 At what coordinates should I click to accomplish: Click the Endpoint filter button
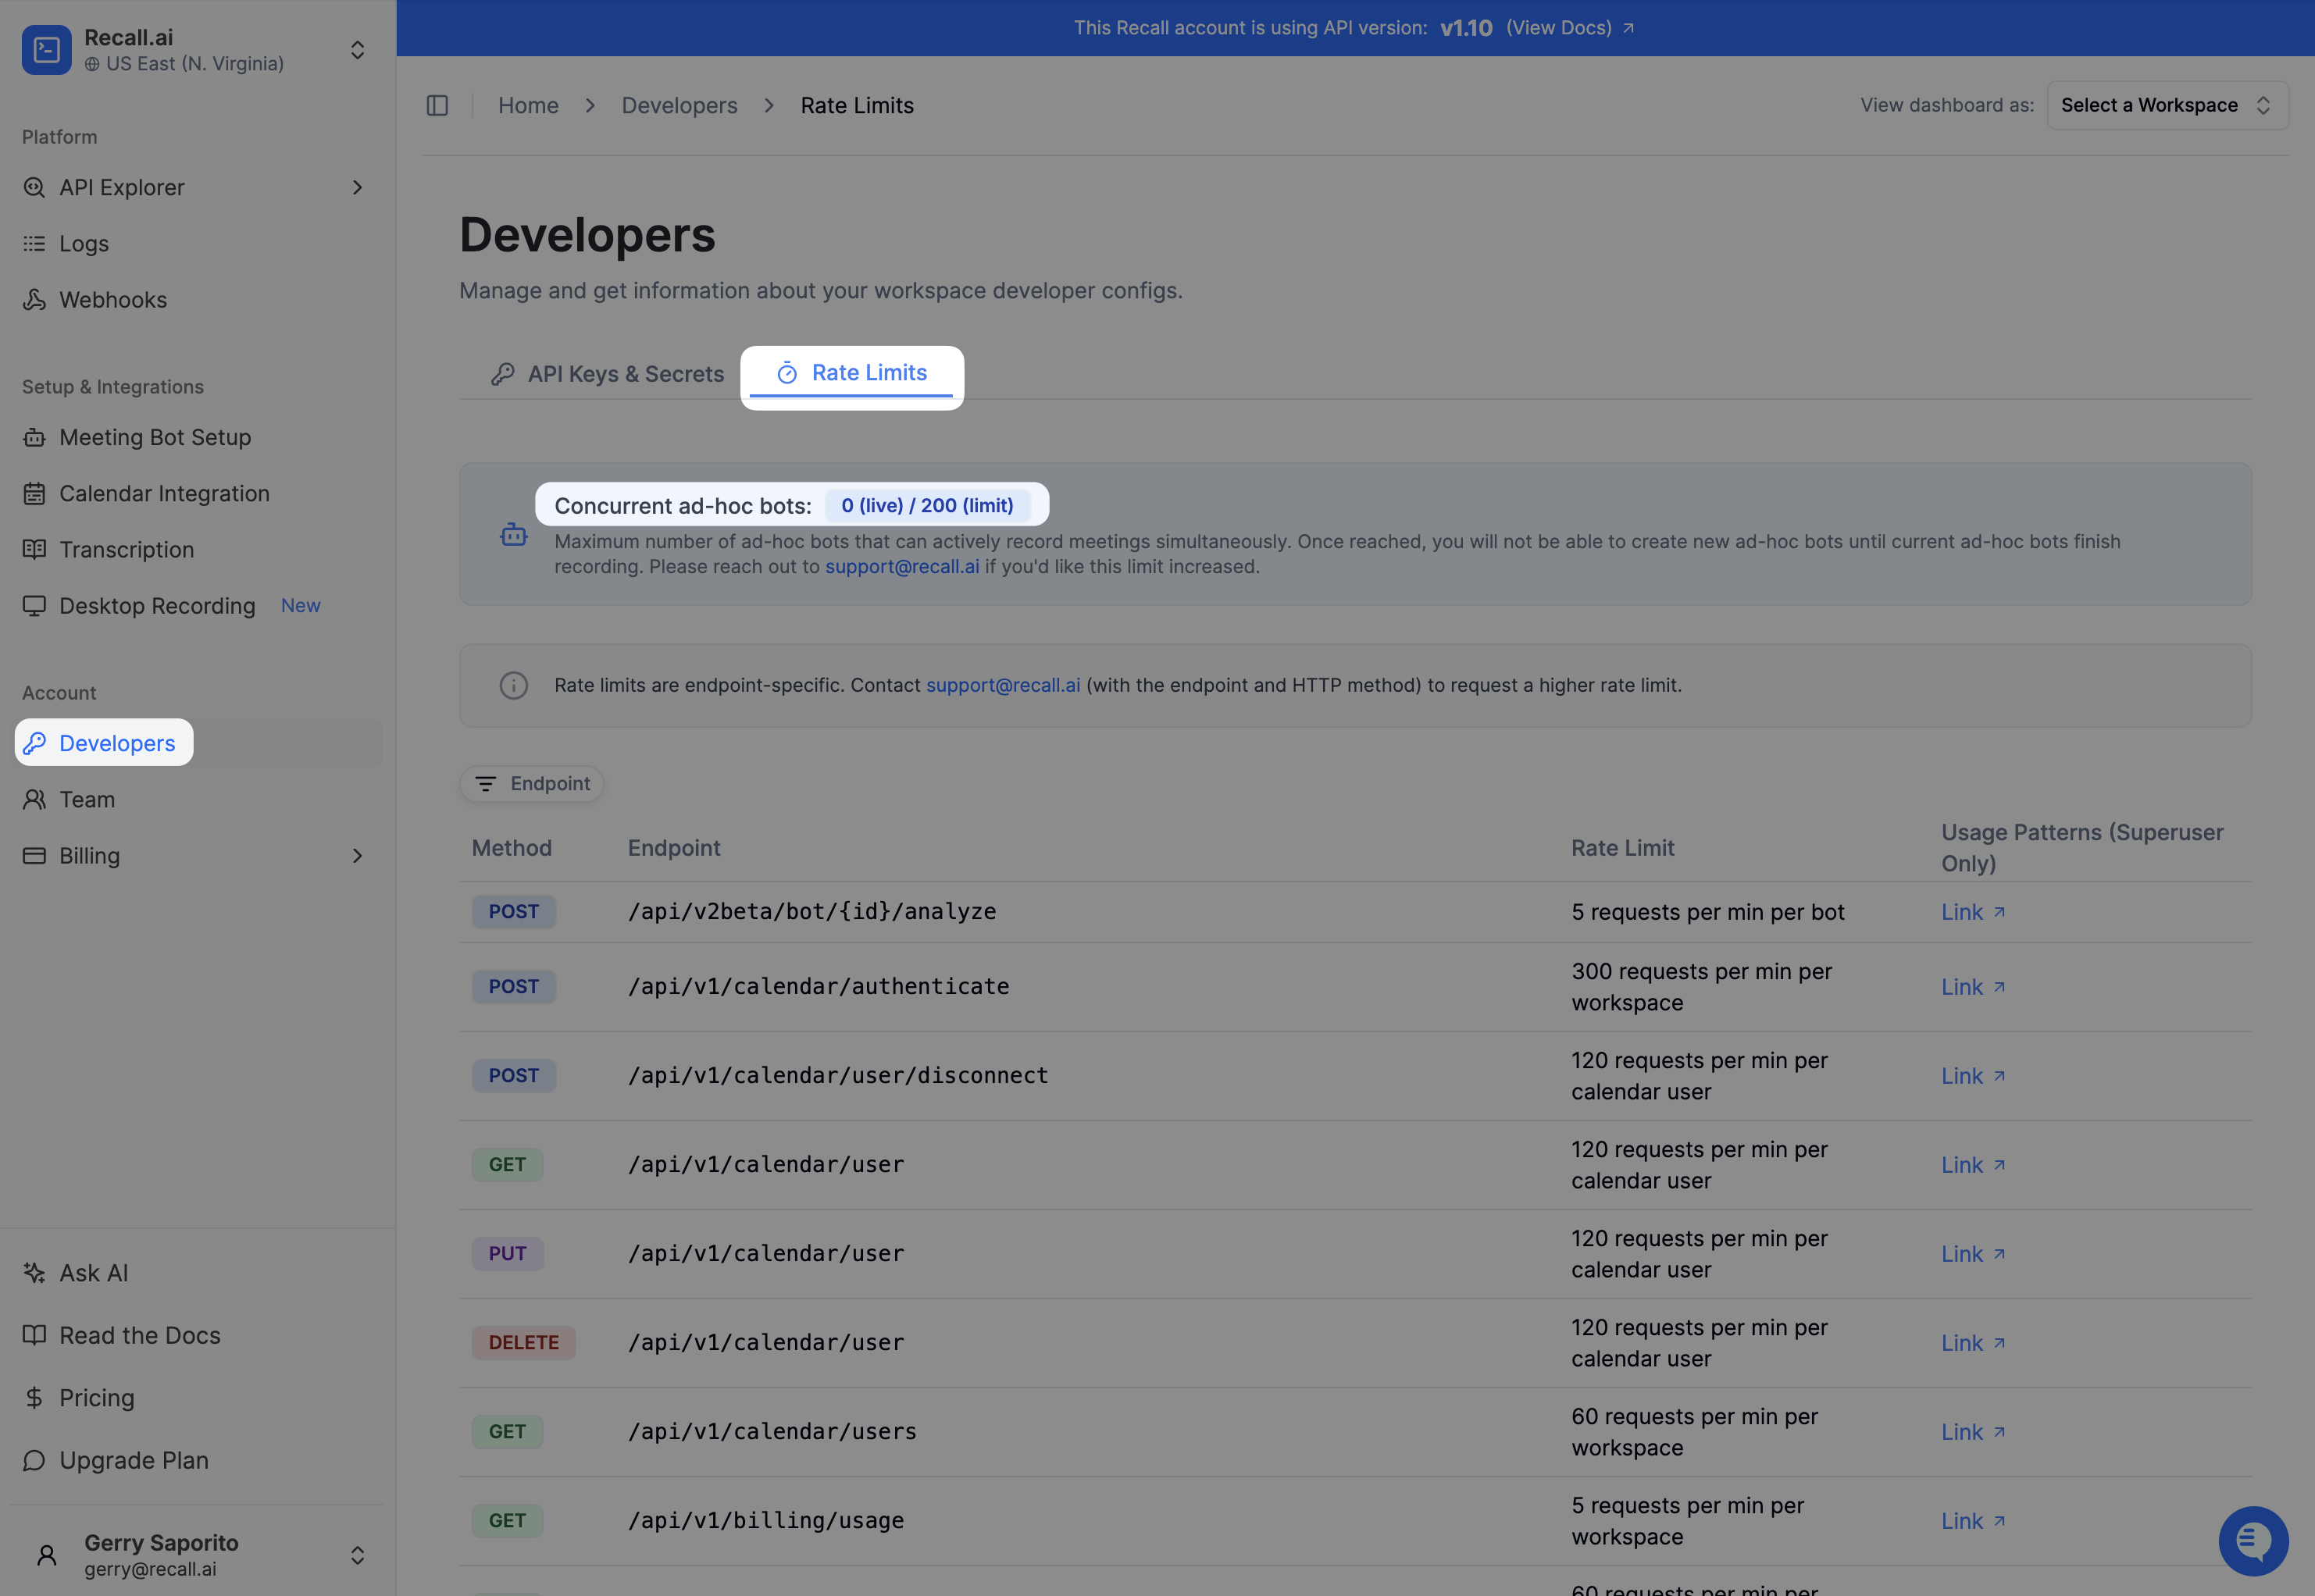(532, 784)
